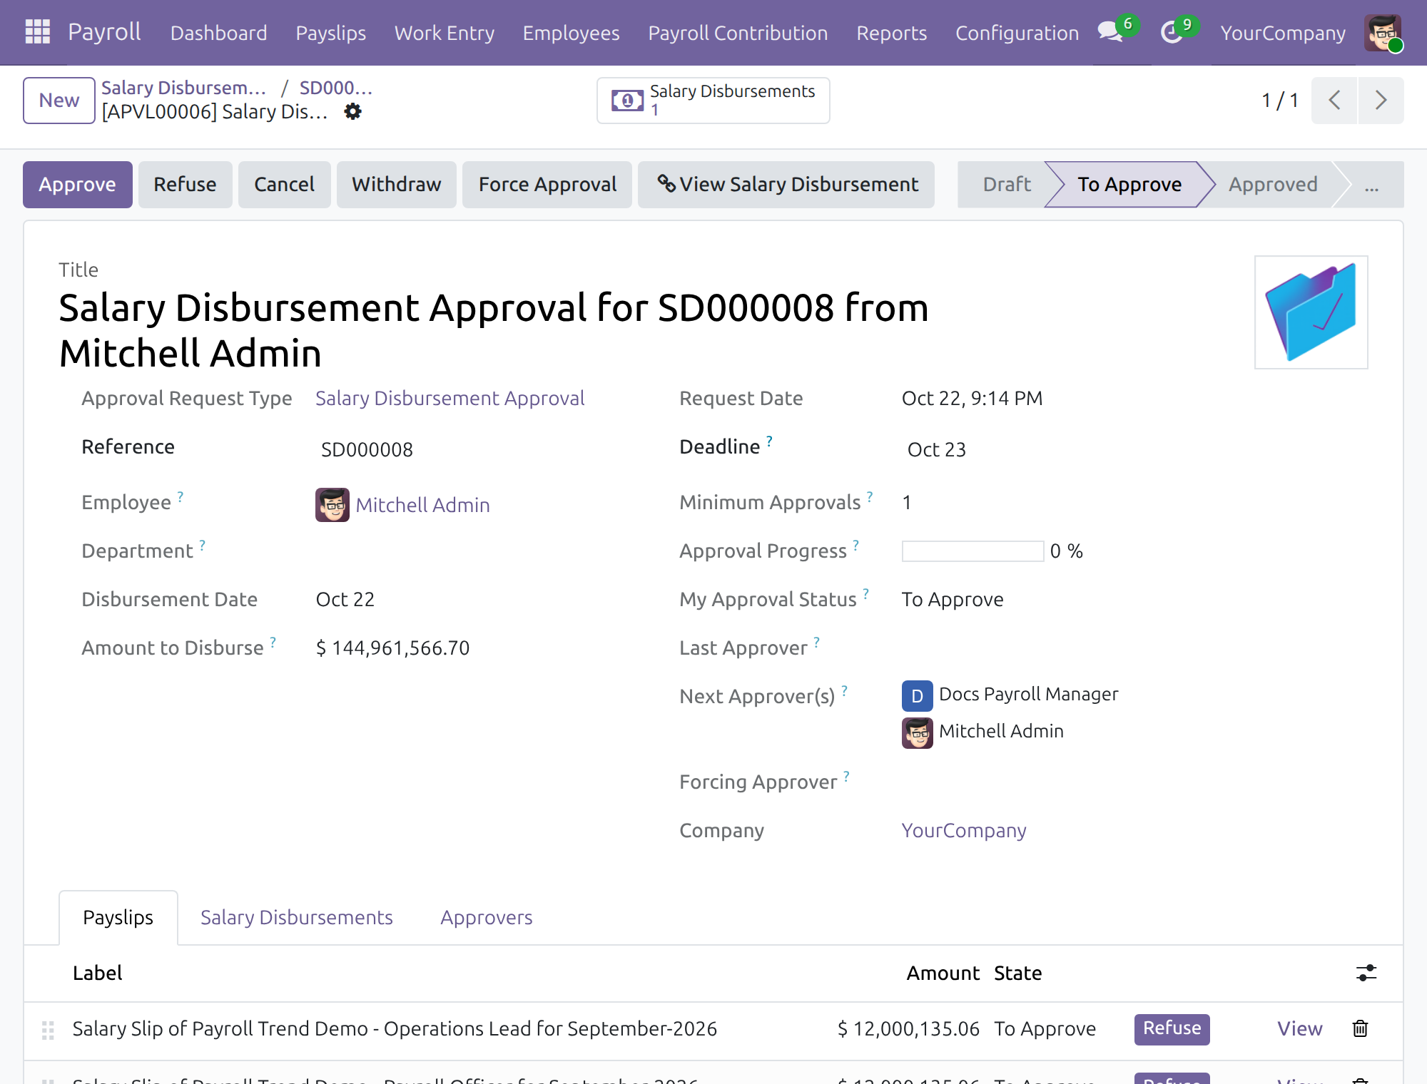This screenshot has width=1427, height=1084.
Task: Open the apps grid menu icon
Action: (37, 32)
